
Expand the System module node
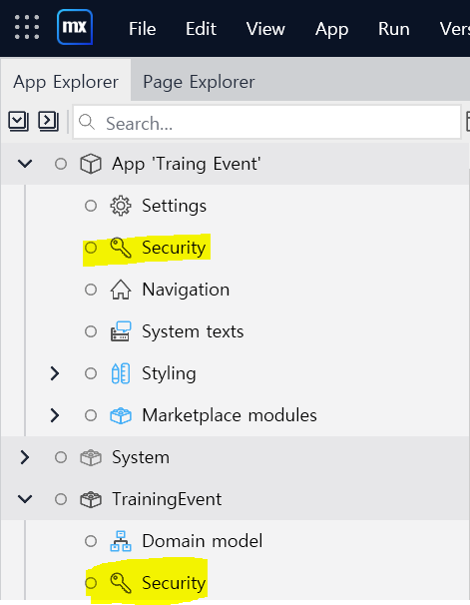(25, 457)
